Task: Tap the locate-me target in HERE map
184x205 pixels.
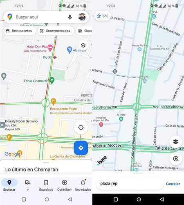Action: point(176,159)
